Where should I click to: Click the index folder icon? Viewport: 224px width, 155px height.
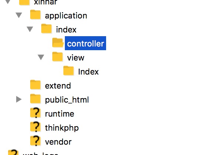click(46, 28)
